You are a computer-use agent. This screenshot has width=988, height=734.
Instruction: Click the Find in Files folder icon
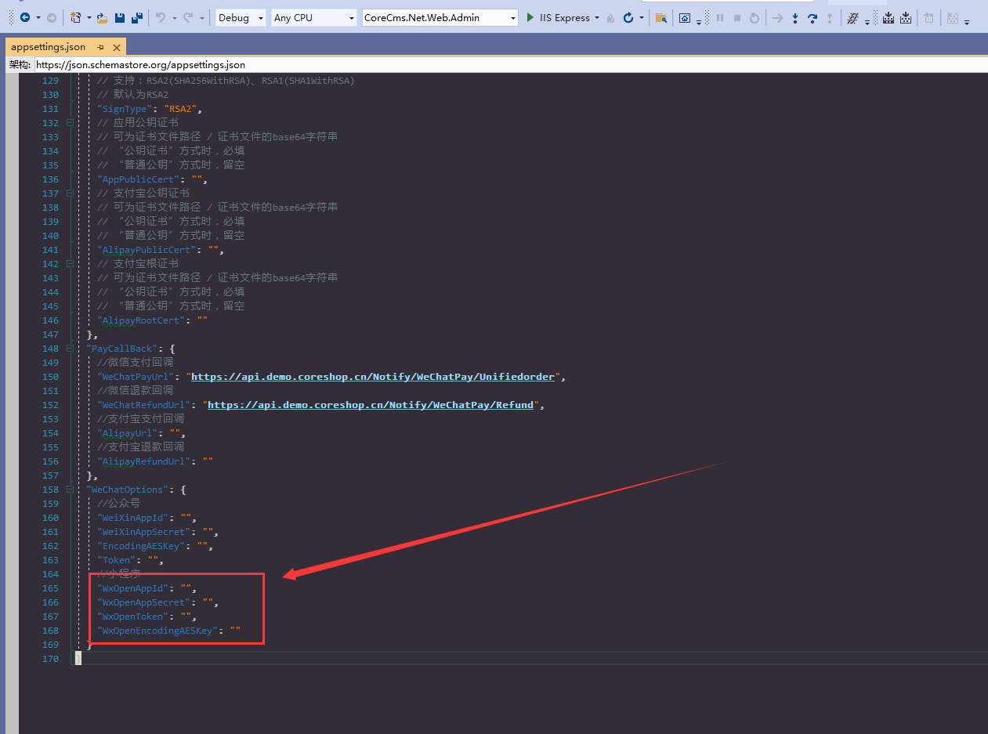pyautogui.click(x=661, y=17)
